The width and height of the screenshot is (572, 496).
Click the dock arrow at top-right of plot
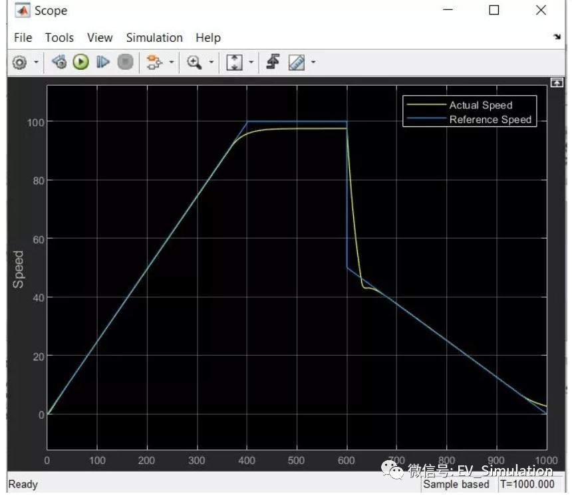pyautogui.click(x=556, y=82)
